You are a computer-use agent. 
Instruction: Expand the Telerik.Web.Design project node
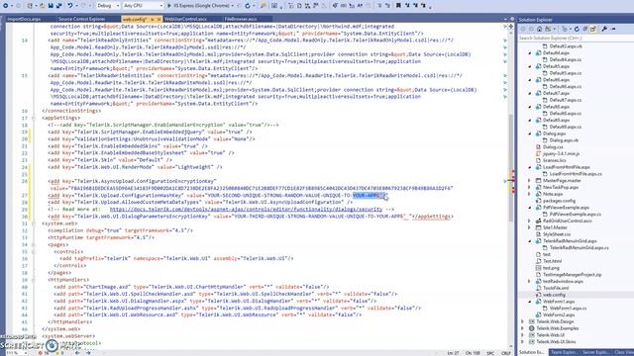pyautogui.click(x=523, y=321)
